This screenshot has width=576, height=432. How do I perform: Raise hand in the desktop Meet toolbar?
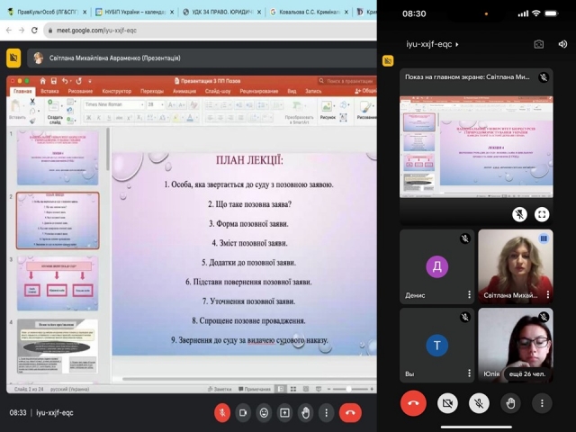306,412
